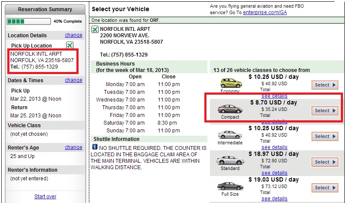Click the Intermediate car image
Image resolution: width=346 pixels, height=203 pixels.
tap(230, 134)
